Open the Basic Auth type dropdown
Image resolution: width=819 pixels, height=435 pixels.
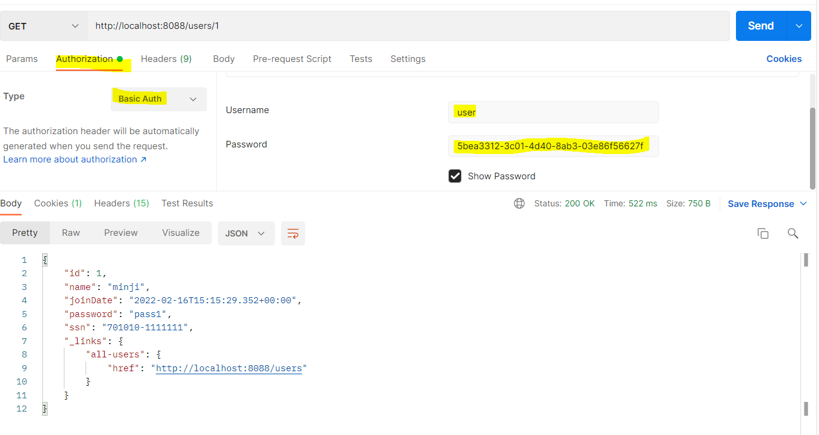pos(159,99)
